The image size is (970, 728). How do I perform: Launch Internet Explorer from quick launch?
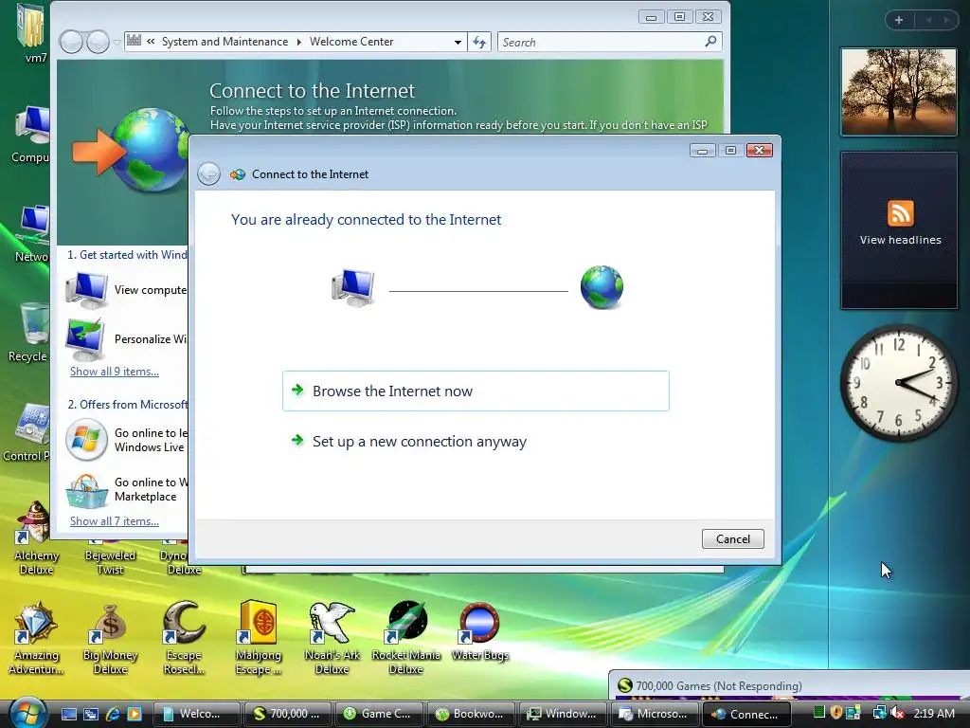[x=113, y=714]
